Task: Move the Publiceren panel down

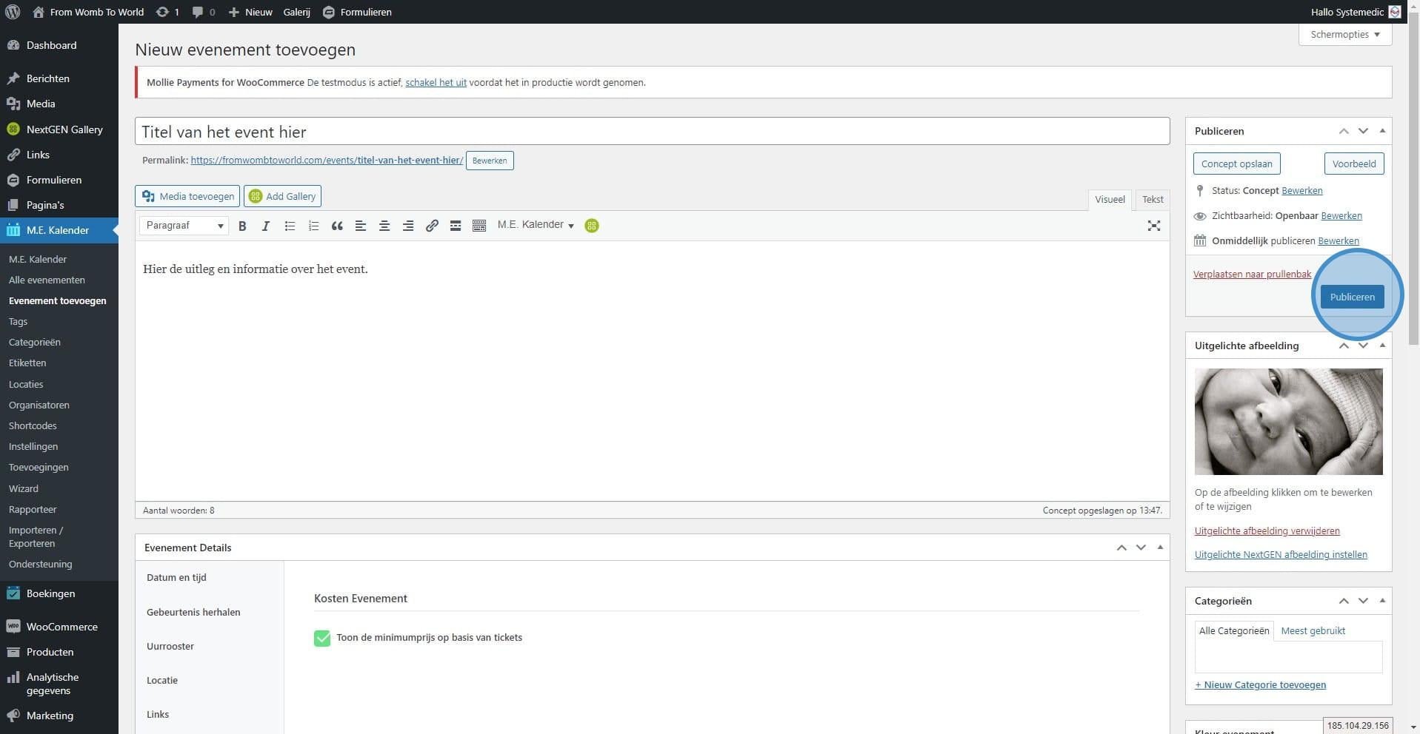Action: click(x=1363, y=131)
